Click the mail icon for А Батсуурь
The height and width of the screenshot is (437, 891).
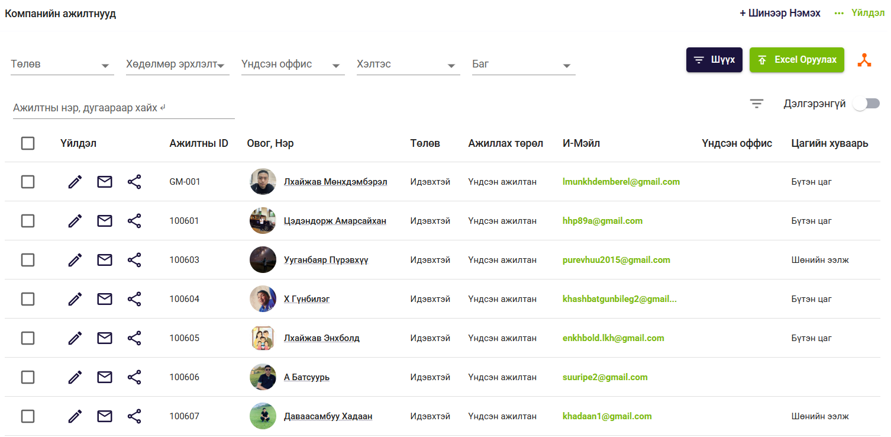pos(105,377)
